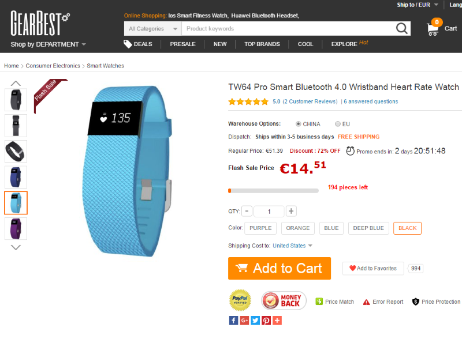Open the TOP BRANDS menu item
The image size is (462, 339).
pyautogui.click(x=262, y=44)
